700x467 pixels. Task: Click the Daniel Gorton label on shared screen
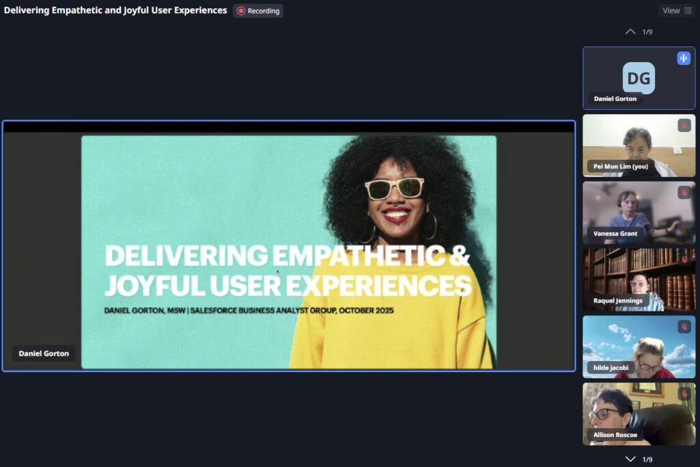(x=44, y=354)
